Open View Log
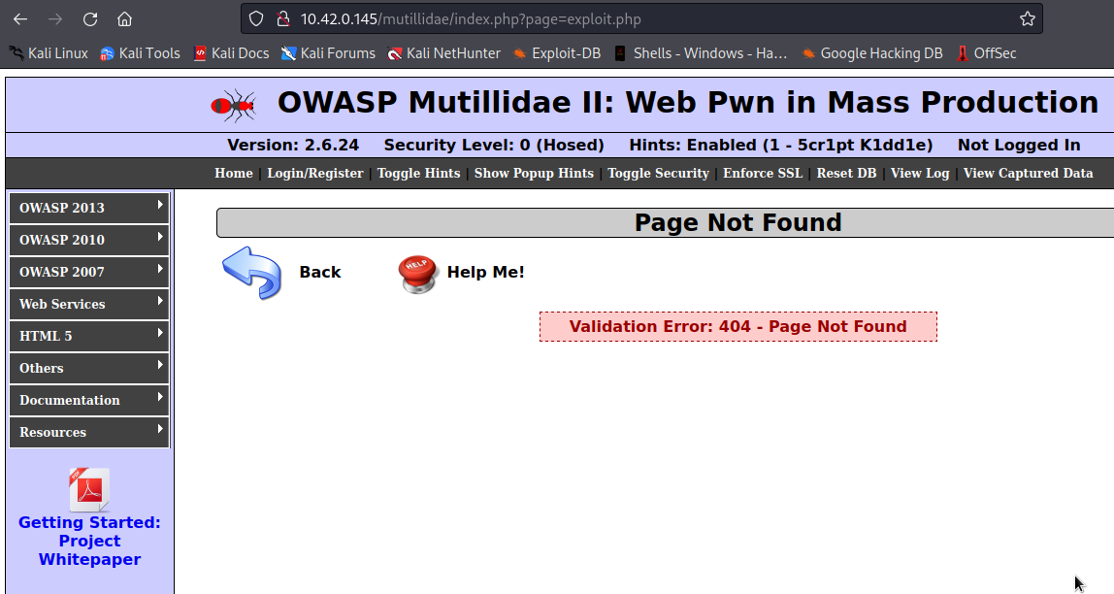Viewport: 1114px width, 594px height. tap(920, 174)
